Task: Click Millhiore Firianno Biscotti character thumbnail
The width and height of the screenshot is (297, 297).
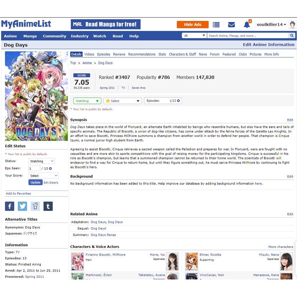Action: tap(77, 261)
